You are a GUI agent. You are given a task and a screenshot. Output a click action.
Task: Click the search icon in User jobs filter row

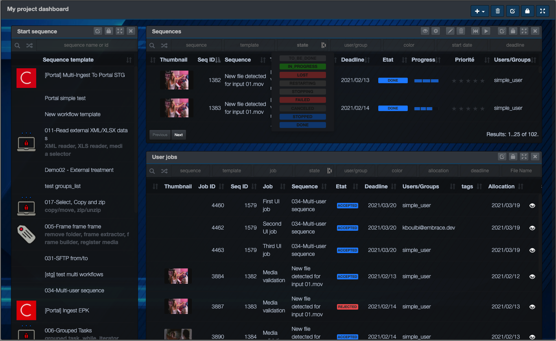[x=152, y=171]
